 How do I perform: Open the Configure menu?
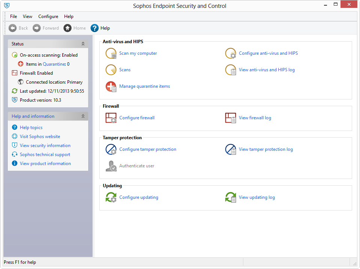coord(48,17)
